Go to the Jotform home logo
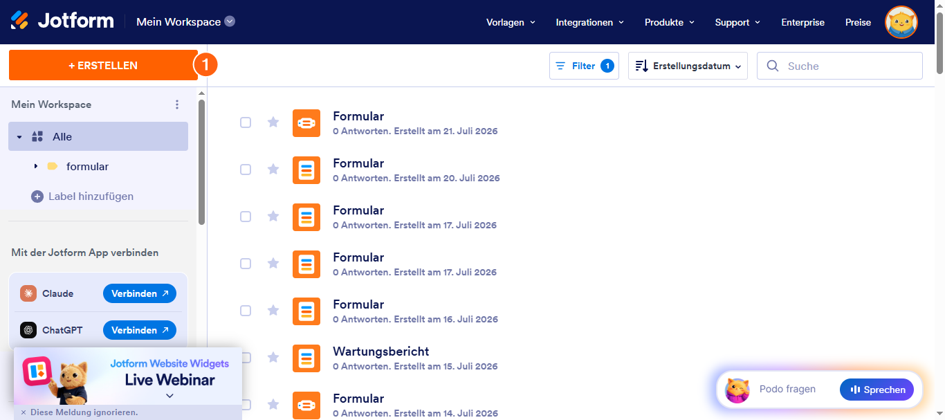Screen dimensions: 945x420 pyautogui.click(x=62, y=21)
